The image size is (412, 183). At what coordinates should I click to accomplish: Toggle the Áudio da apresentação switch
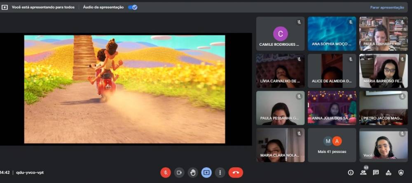pos(133,7)
